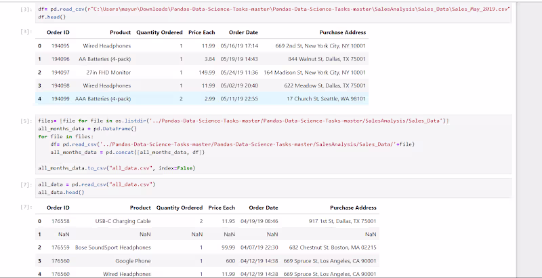Viewport: 542px width, 278px height.
Task: Click the all_months_data.to_csv line
Action: 117,168
